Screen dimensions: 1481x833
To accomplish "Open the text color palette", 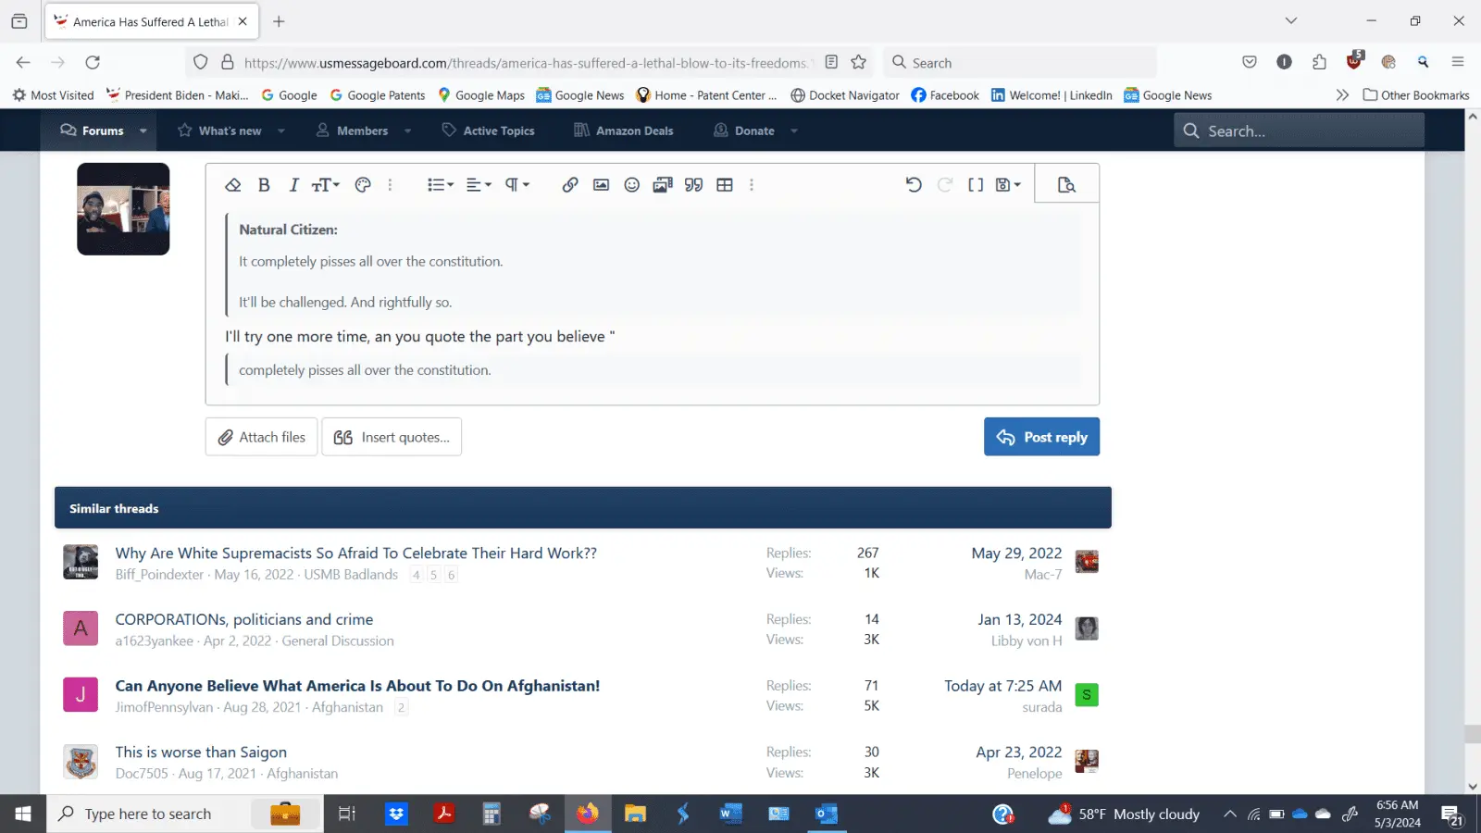I will [363, 185].
